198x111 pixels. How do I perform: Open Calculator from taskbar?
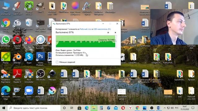pyautogui.click(x=101, y=108)
